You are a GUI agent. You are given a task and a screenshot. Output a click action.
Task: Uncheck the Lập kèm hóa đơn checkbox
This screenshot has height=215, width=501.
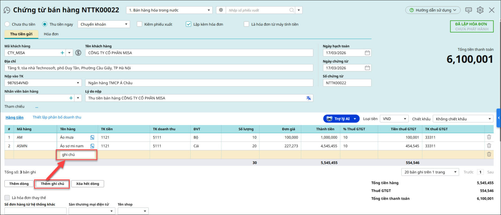pos(189,24)
